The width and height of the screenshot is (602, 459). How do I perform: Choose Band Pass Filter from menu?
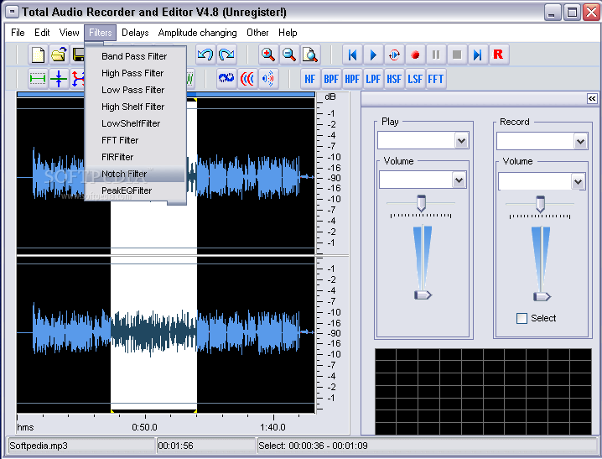[x=135, y=56]
